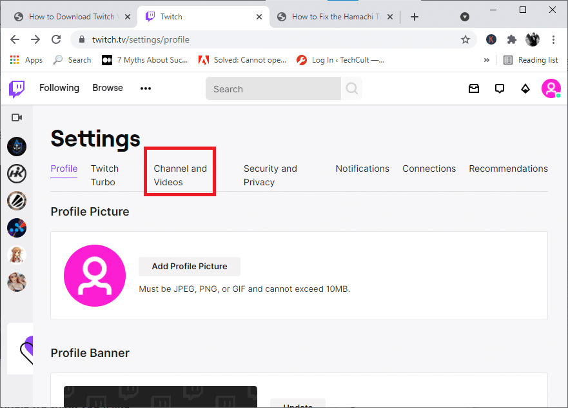Click the address bar URL field

(x=273, y=39)
